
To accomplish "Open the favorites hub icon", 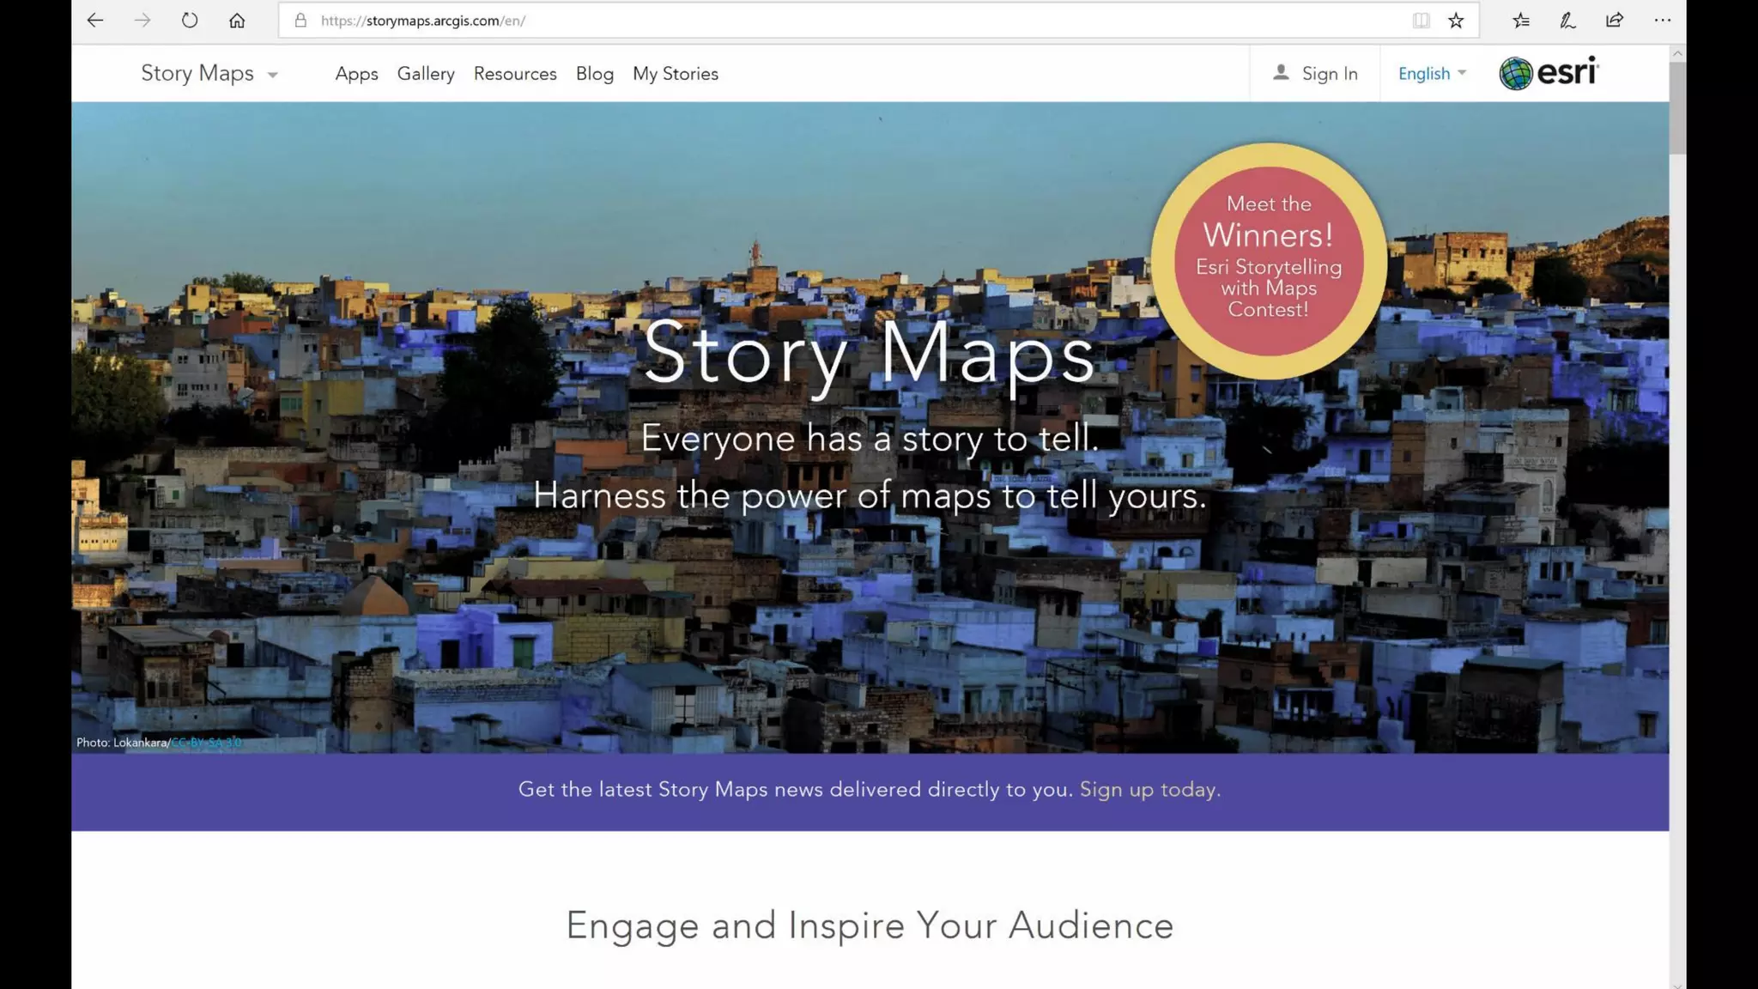I will [1521, 21].
